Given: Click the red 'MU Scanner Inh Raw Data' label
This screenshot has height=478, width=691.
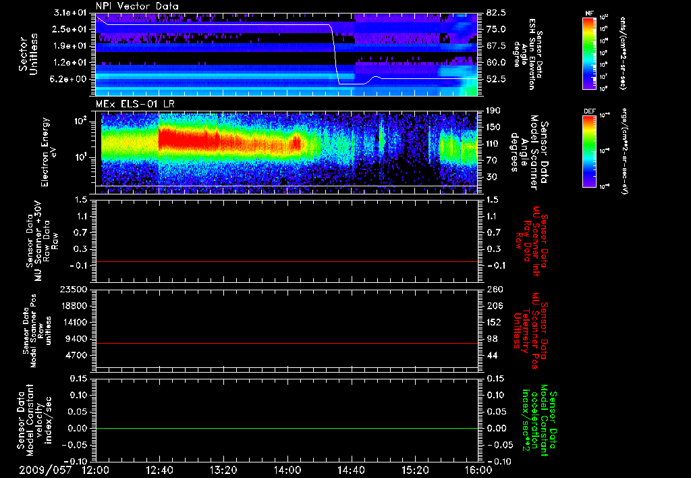Looking at the screenshot, I should (532, 241).
